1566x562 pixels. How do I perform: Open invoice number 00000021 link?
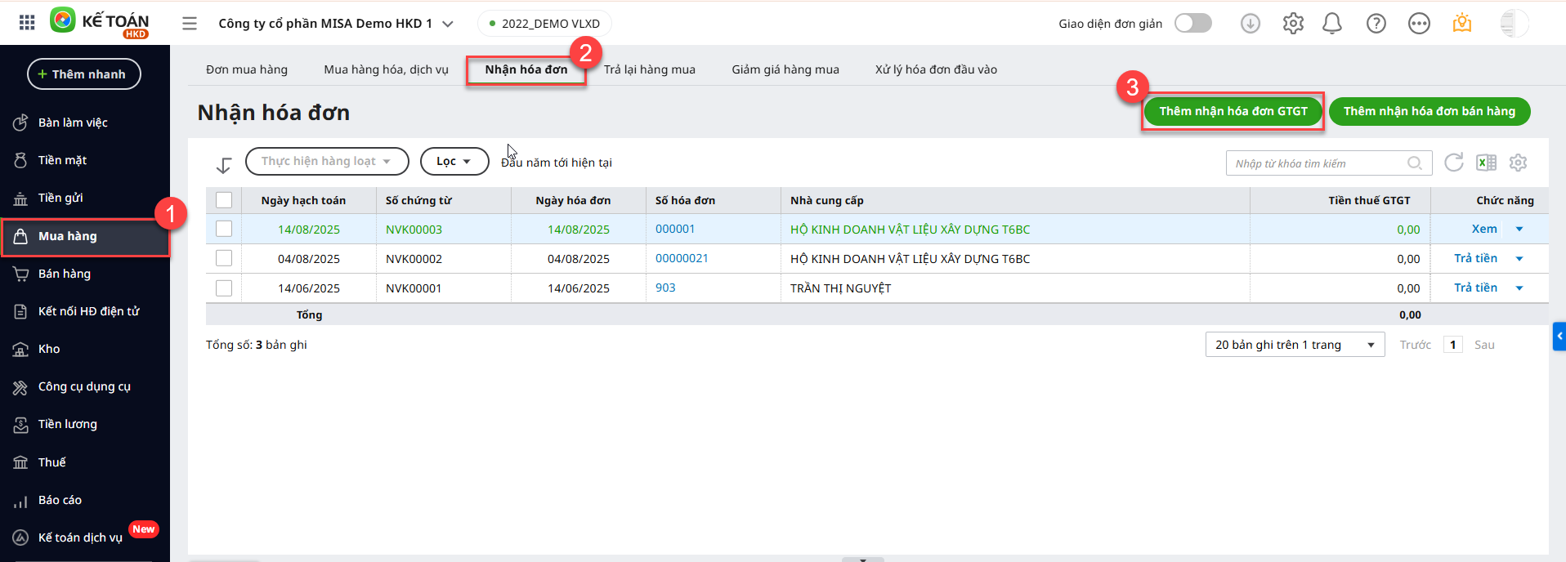682,258
